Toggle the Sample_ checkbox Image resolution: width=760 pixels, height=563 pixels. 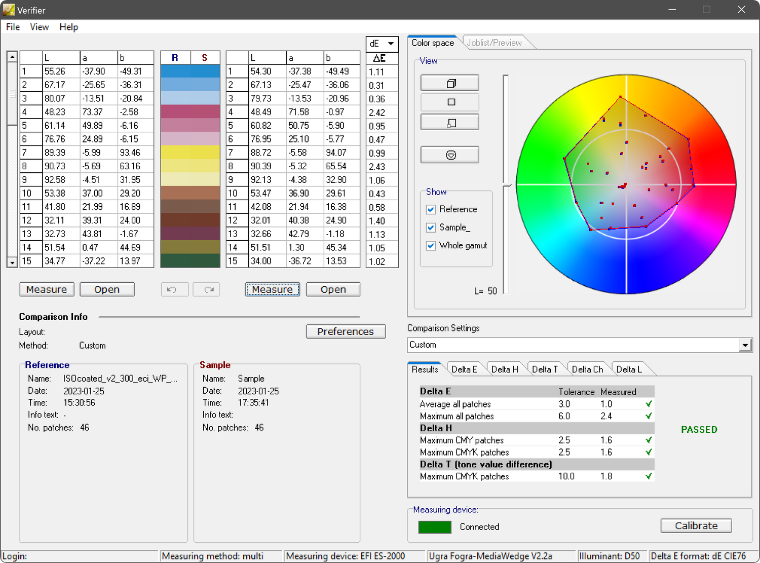point(430,228)
